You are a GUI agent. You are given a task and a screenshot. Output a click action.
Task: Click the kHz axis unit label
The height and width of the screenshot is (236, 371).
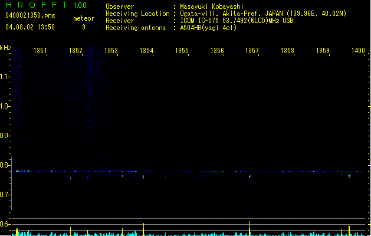click(5, 48)
